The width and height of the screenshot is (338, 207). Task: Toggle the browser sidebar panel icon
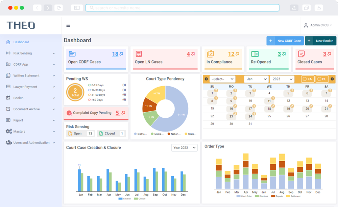pyautogui.click(x=77, y=8)
